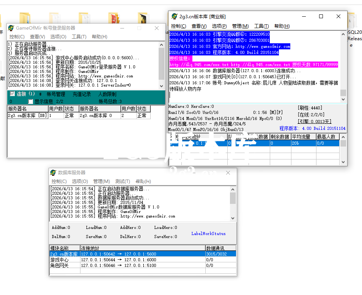The height and width of the screenshot is (295, 362).
Task: Click the 数据库服务器 window title icon
Action: [x=54, y=173]
